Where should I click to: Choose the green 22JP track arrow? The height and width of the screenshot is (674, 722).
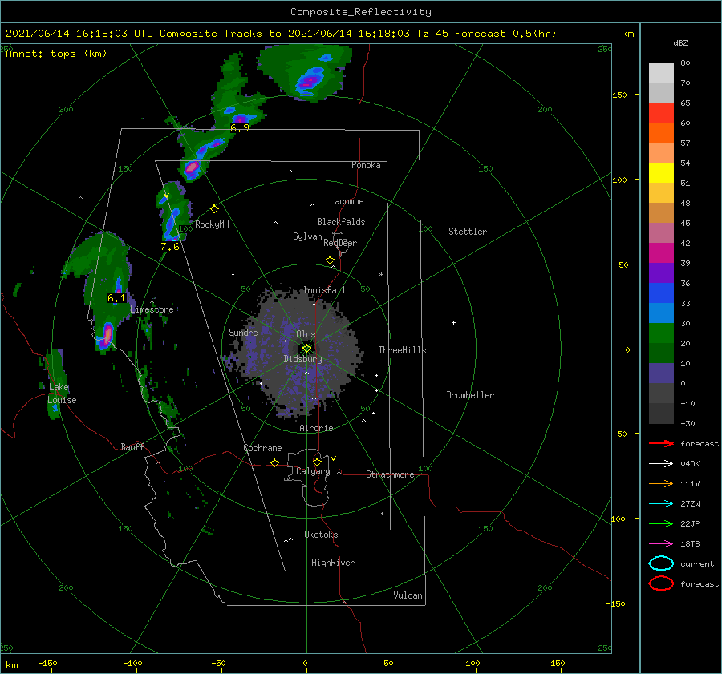pos(661,523)
